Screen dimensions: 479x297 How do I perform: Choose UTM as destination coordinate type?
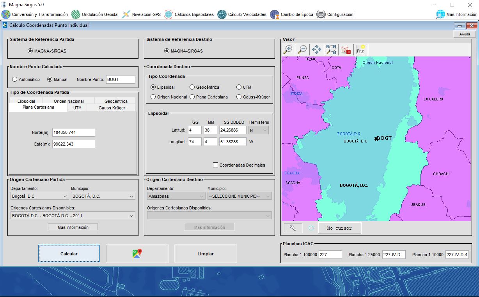click(x=239, y=87)
